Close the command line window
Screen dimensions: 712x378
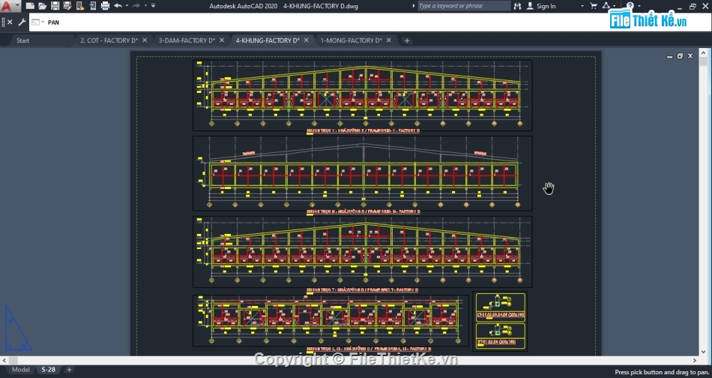pyautogui.click(x=10, y=22)
